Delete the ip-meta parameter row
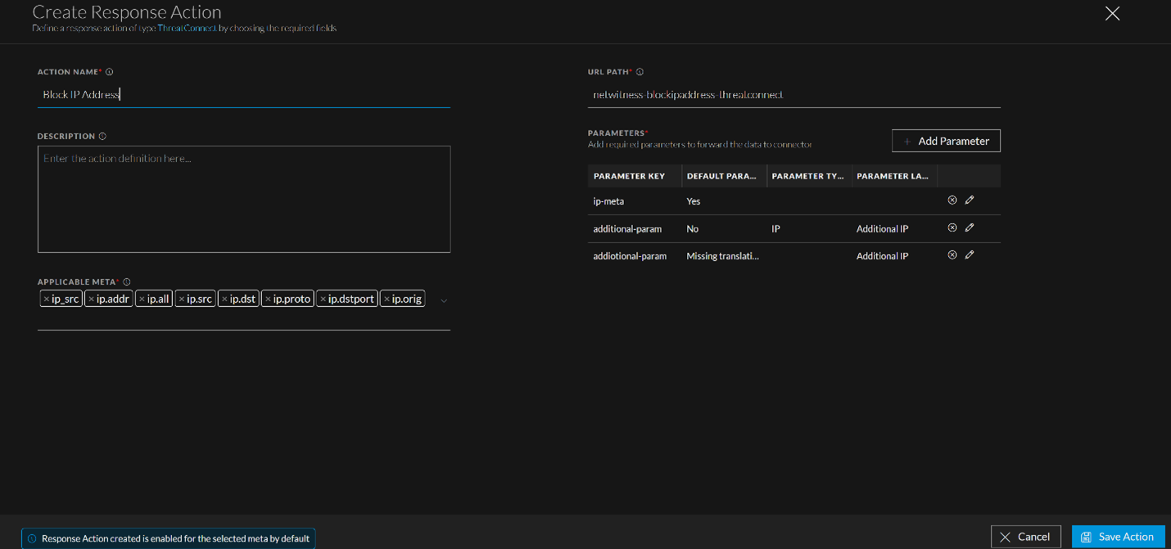Viewport: 1171px width, 549px height. pos(952,200)
